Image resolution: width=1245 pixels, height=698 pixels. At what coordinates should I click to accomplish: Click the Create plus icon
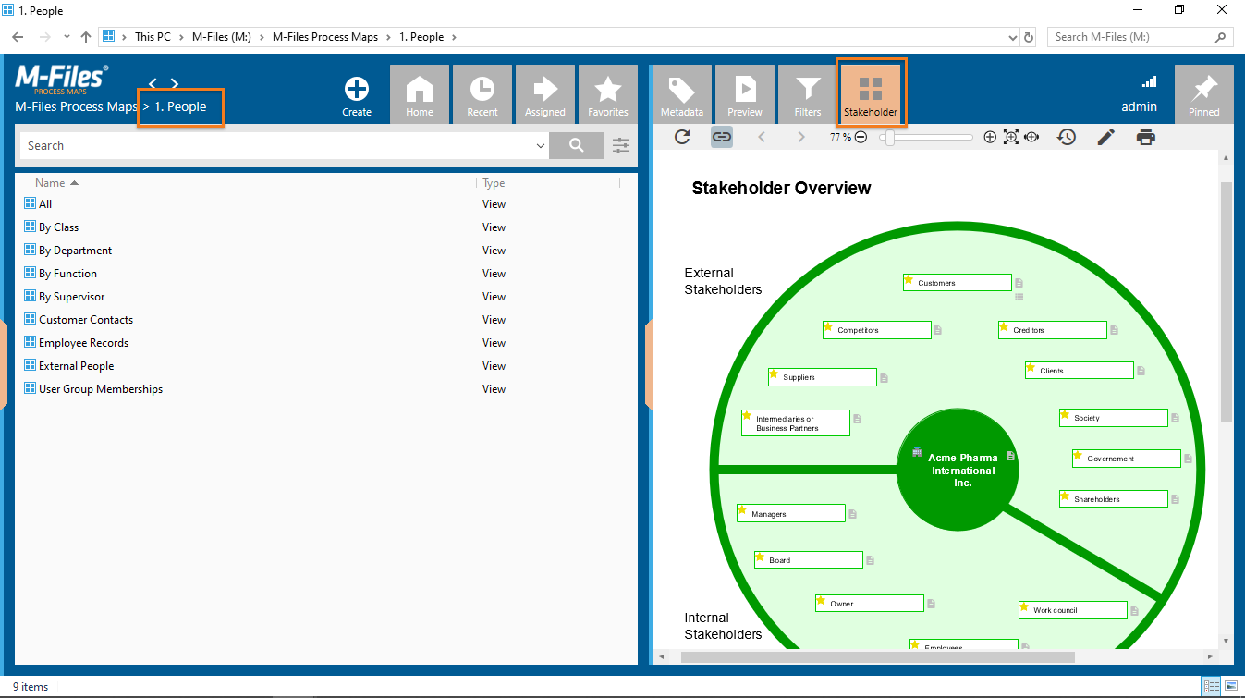[357, 90]
